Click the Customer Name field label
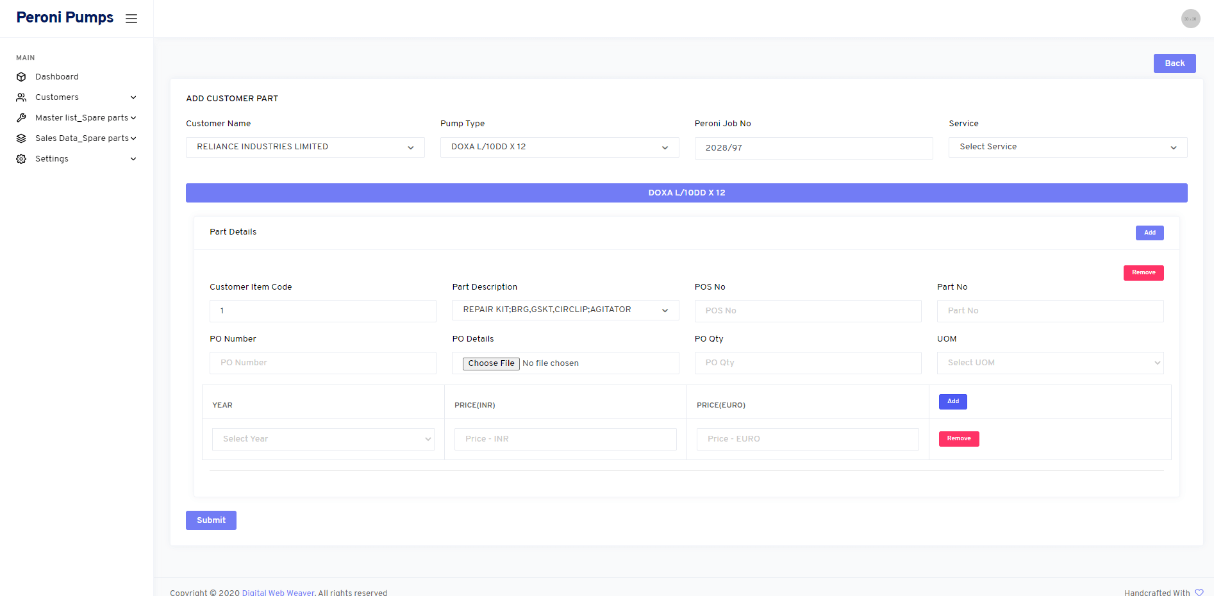1214x596 pixels. [218, 124]
